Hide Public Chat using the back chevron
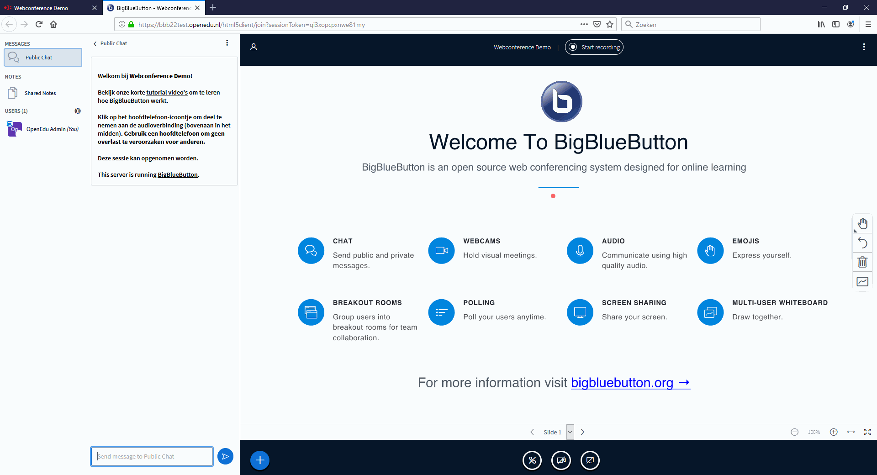The width and height of the screenshot is (877, 475). coord(95,43)
